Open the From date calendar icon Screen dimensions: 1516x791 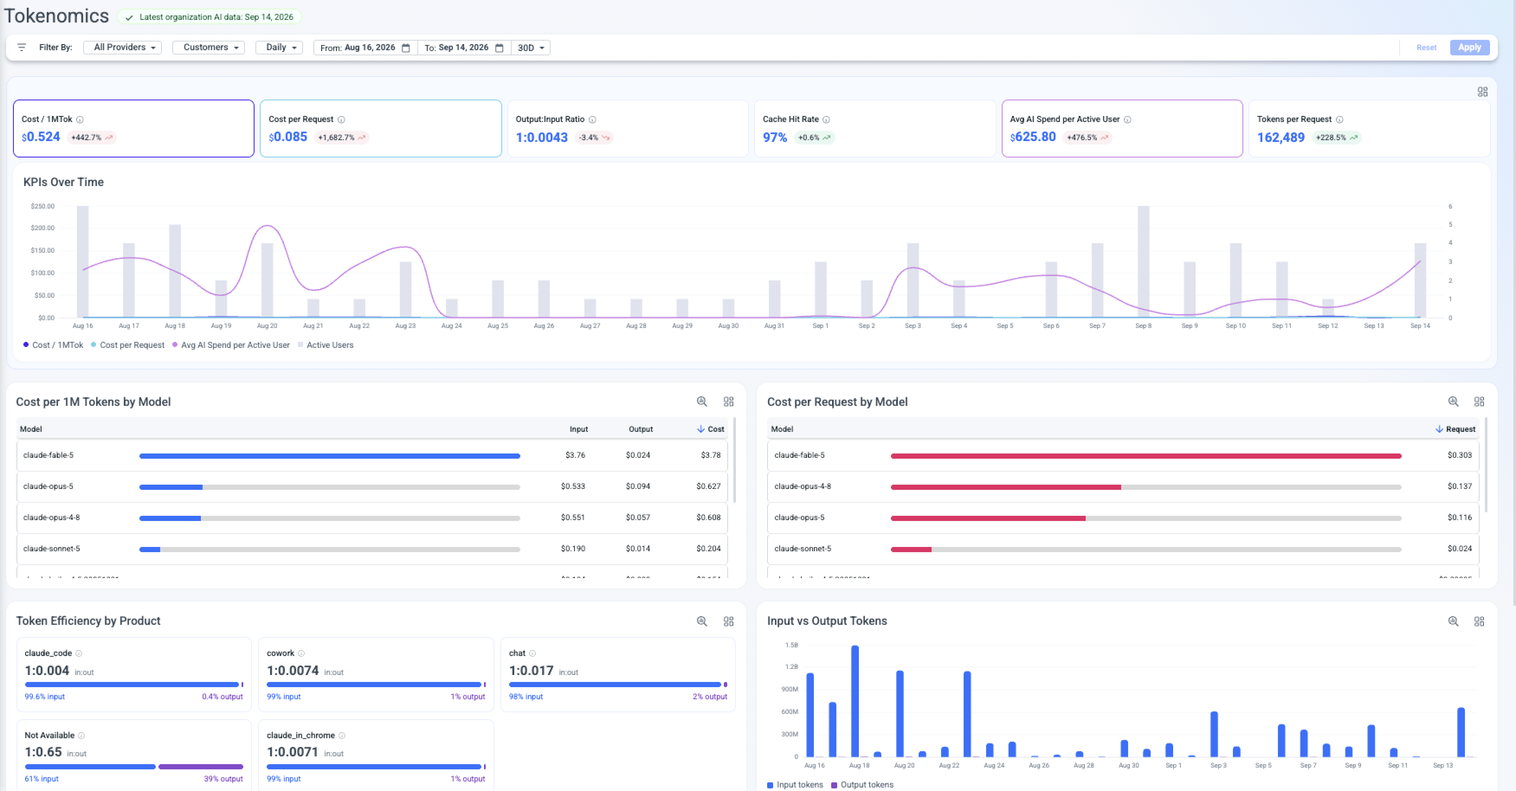tap(406, 48)
